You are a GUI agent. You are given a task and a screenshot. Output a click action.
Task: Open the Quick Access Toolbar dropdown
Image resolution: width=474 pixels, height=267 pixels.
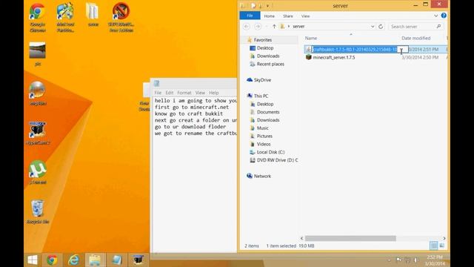(268, 5)
